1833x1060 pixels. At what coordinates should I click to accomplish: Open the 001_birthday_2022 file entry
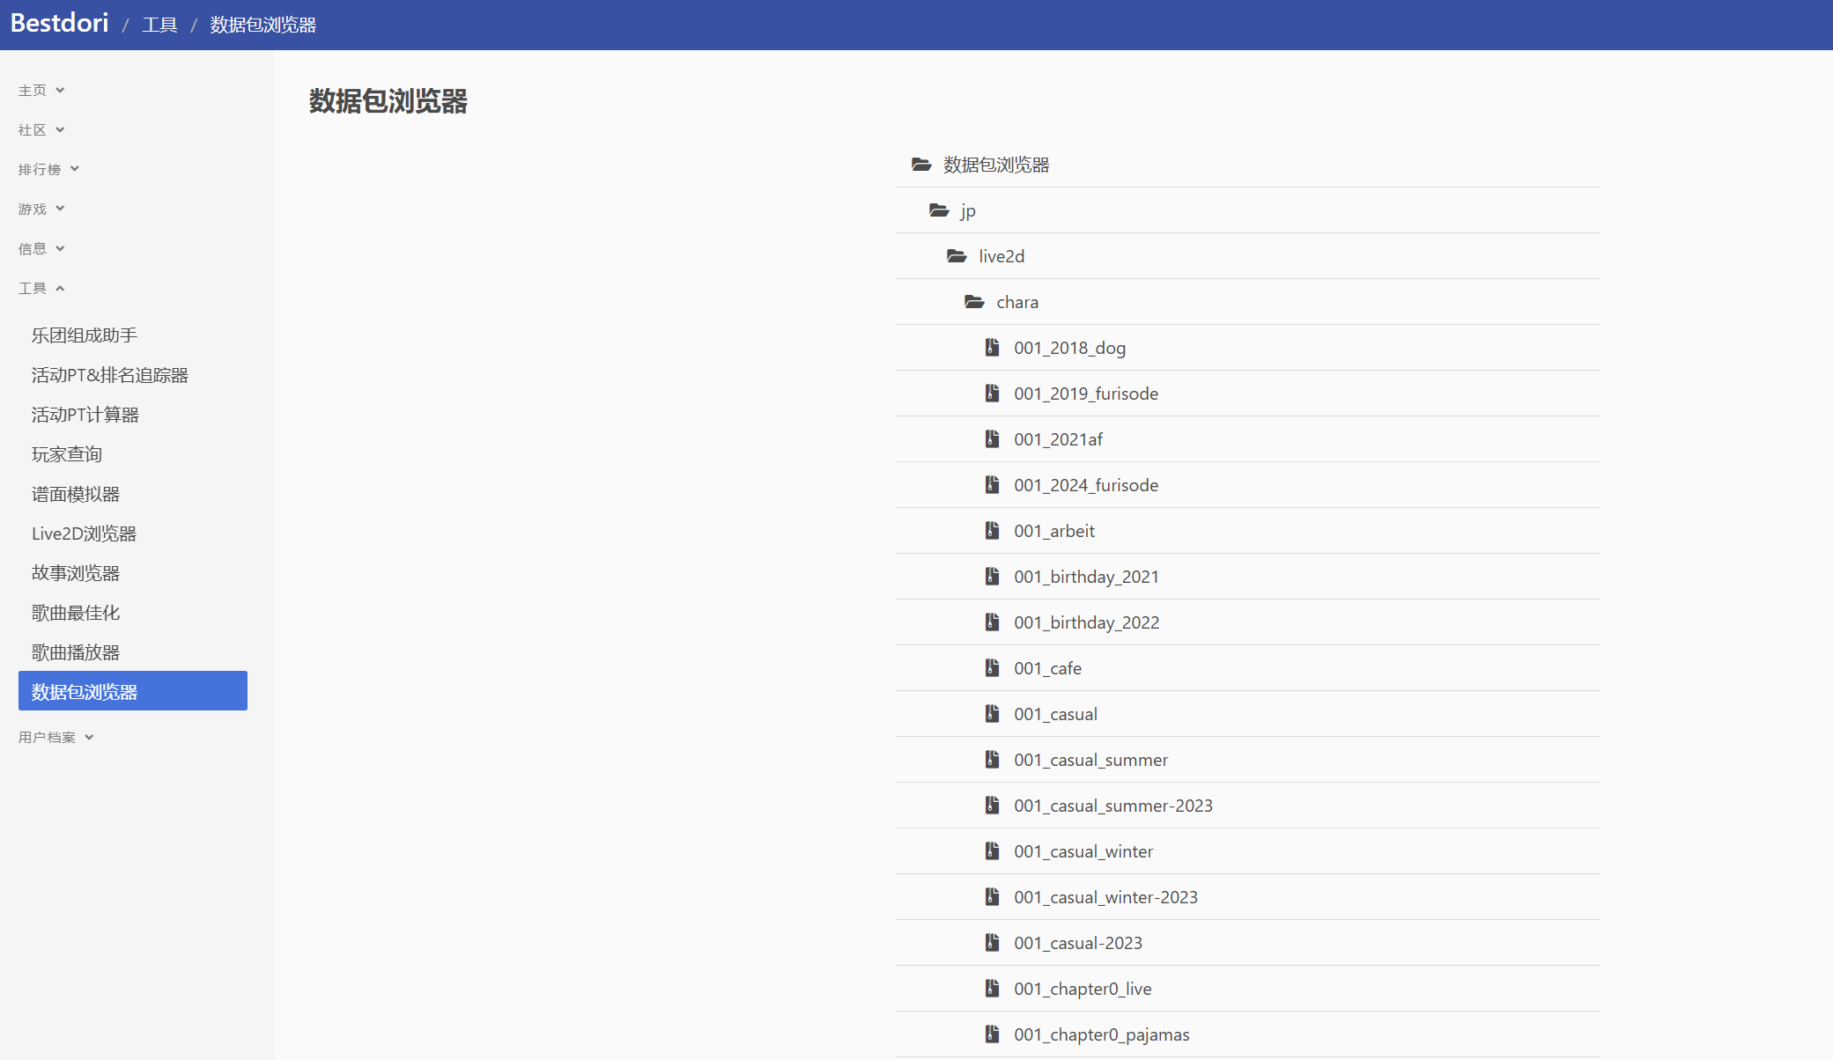(x=1086, y=622)
